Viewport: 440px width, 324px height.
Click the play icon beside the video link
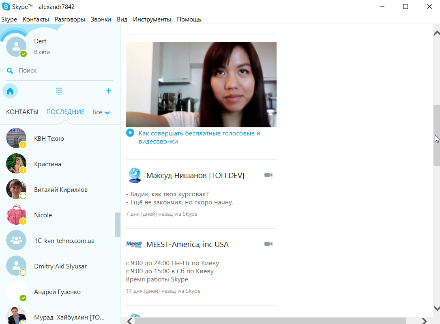tap(130, 133)
